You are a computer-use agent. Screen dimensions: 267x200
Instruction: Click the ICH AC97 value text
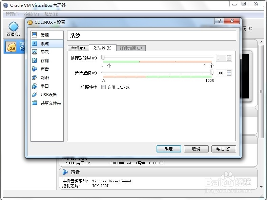(x=100, y=186)
